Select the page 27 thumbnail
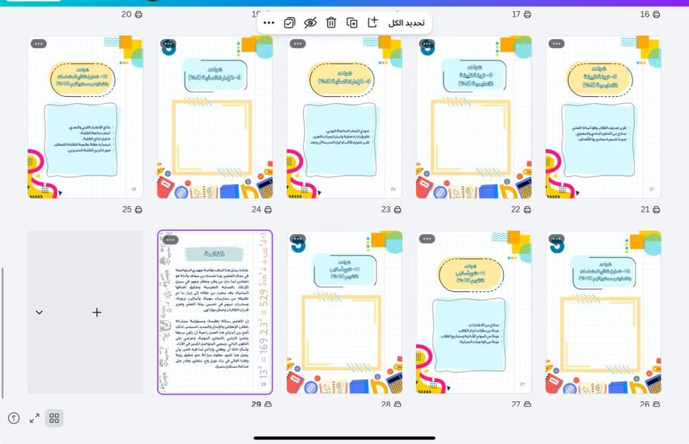Viewport: 689px width, 444px height. (474, 313)
